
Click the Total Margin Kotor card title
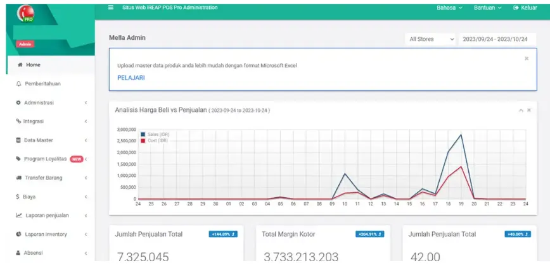[288, 234]
